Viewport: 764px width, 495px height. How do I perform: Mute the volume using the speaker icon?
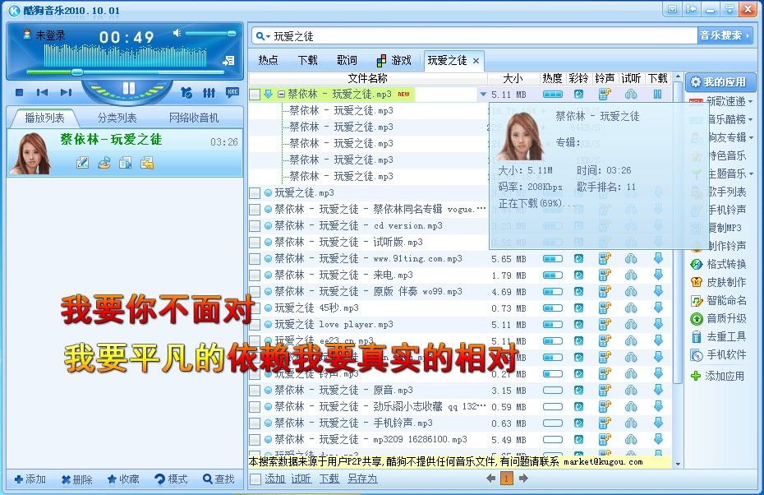point(177,33)
